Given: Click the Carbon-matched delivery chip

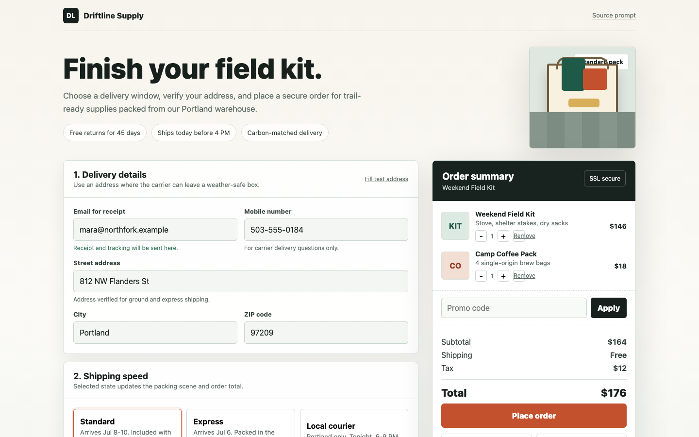Looking at the screenshot, I should pos(285,133).
